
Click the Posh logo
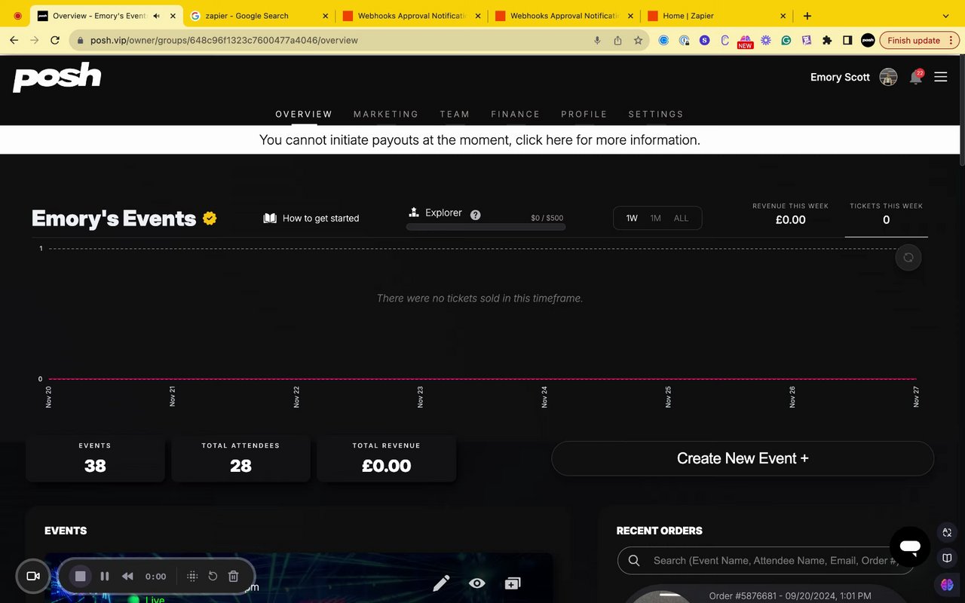tap(57, 77)
